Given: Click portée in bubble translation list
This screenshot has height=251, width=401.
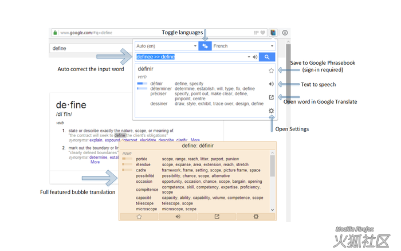Looking at the screenshot, I should tap(141, 159).
